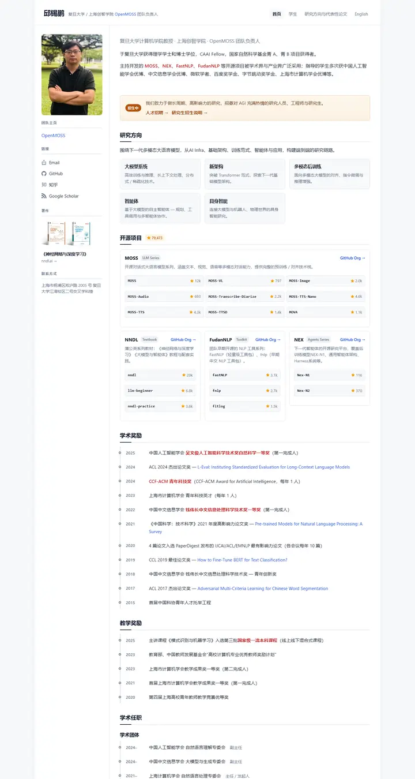Click the 79,473 total stars badge

154,238
